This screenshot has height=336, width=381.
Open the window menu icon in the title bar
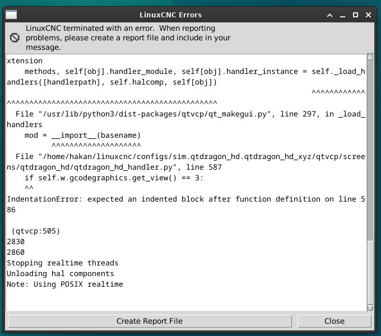[x=11, y=15]
